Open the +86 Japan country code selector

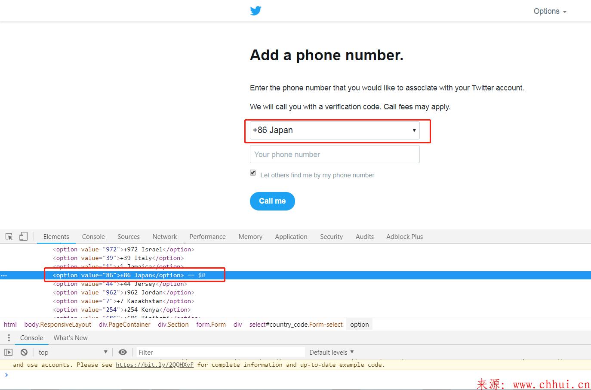335,130
